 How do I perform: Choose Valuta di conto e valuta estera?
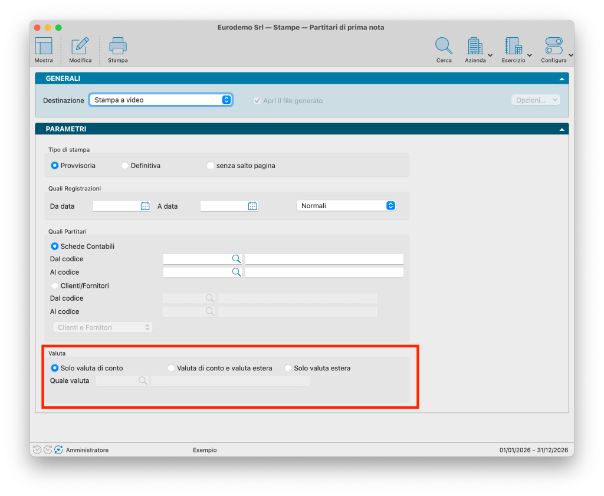[x=171, y=368]
